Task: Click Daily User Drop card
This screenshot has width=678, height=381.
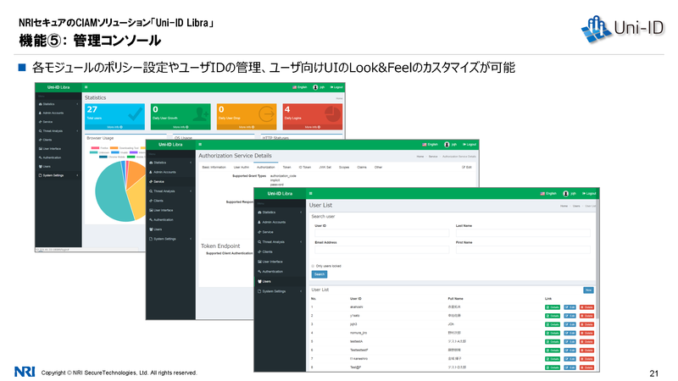Action: (x=247, y=116)
